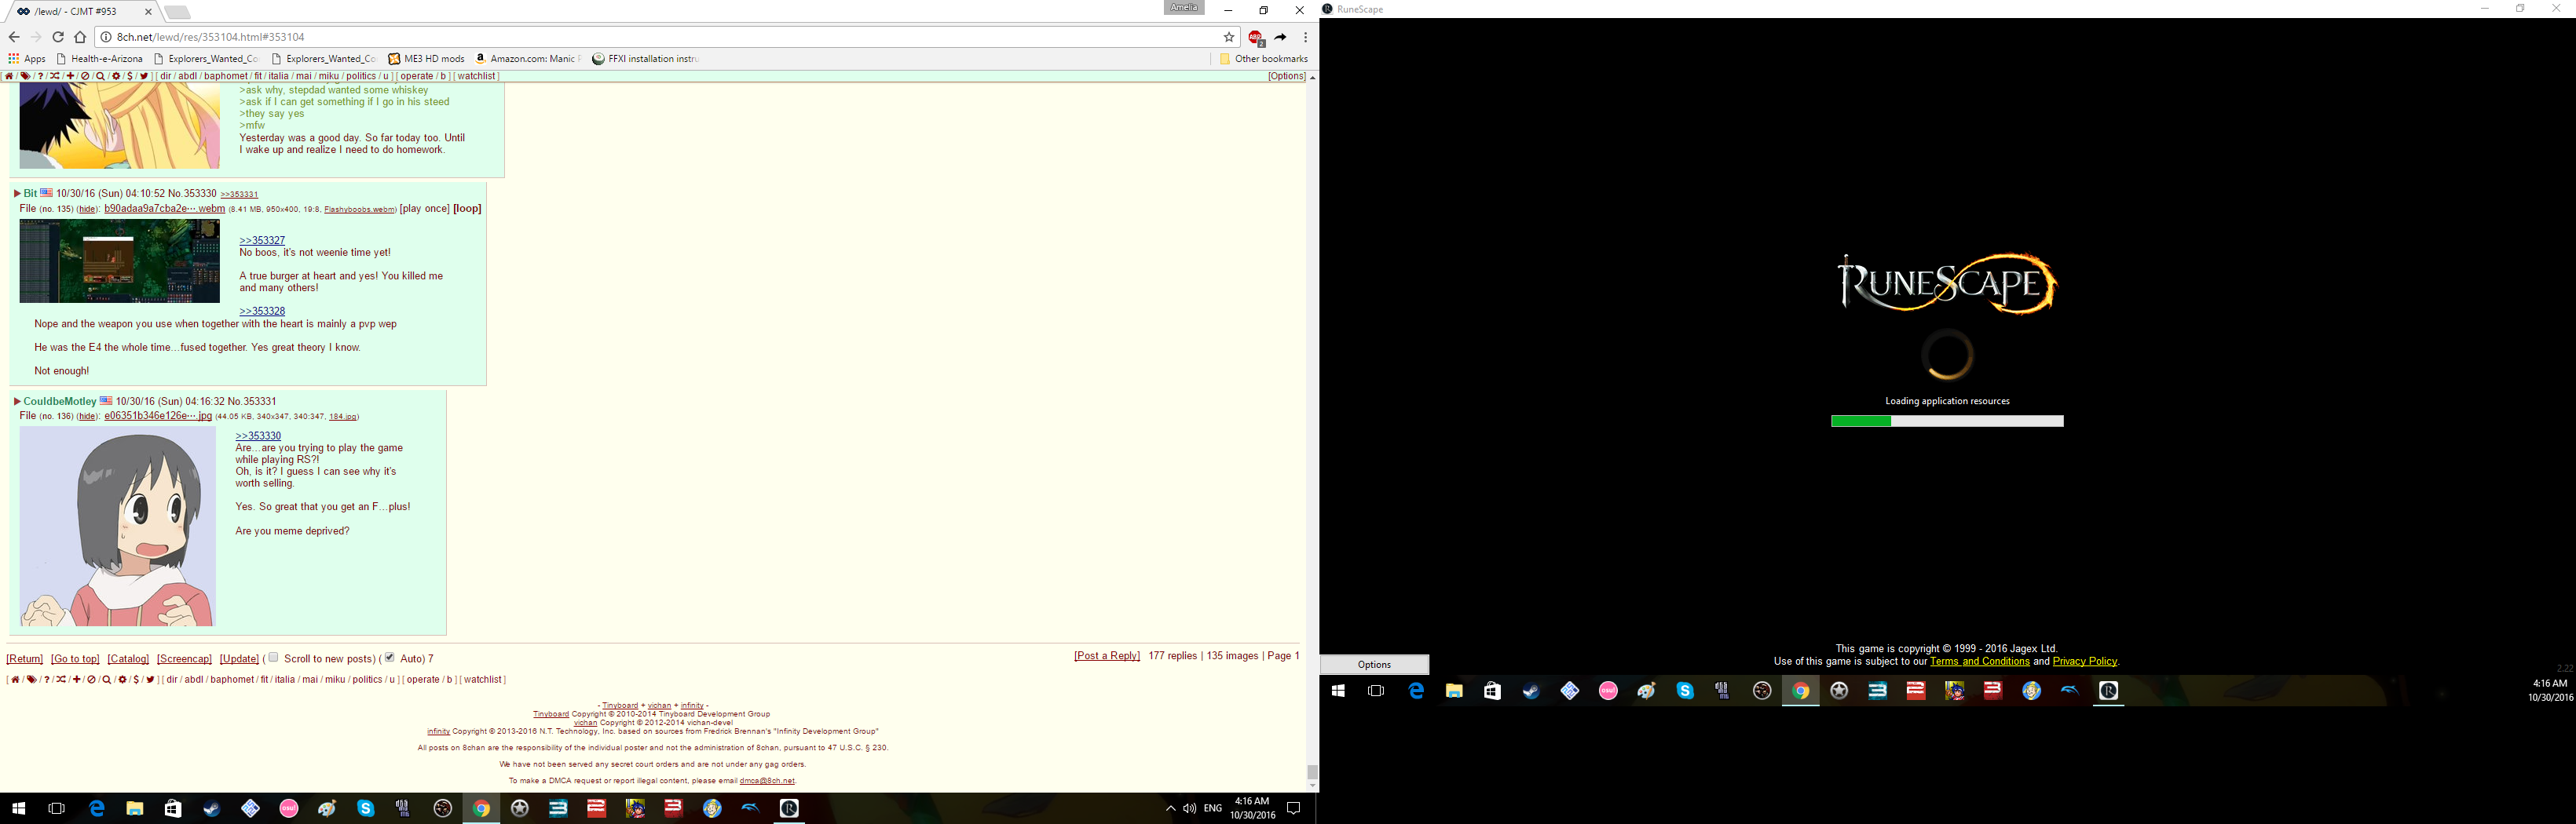This screenshot has height=824, width=2576.
Task: Open the ban list circle-slash icon in header bar
Action: 85,76
